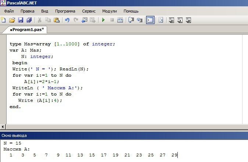This screenshot has height=162, width=248.
Task: Click the toolbar icon labeled R
Action: pyautogui.click(x=188, y=20)
